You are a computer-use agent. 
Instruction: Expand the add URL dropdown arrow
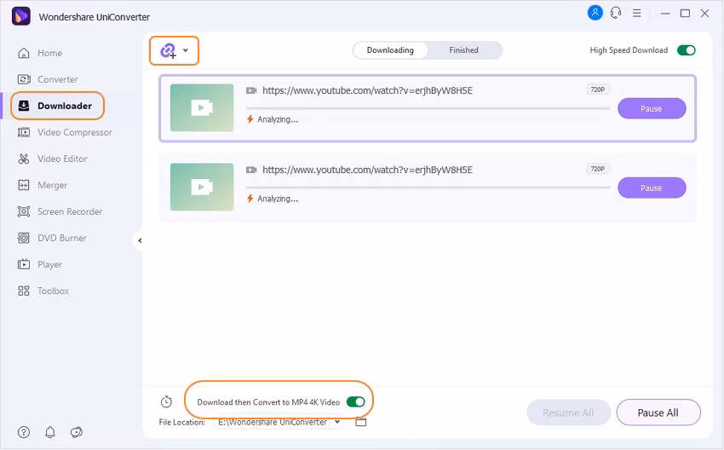click(185, 50)
